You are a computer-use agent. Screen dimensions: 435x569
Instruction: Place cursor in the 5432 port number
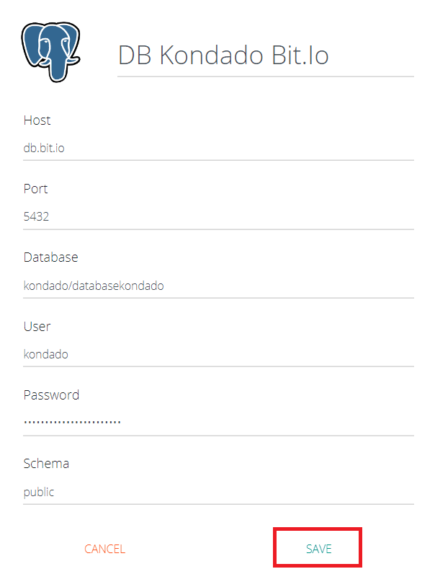click(36, 216)
